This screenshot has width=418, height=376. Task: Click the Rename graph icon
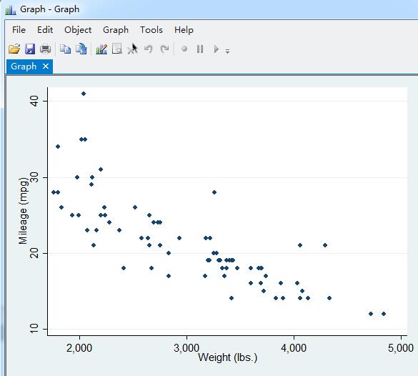(81, 49)
